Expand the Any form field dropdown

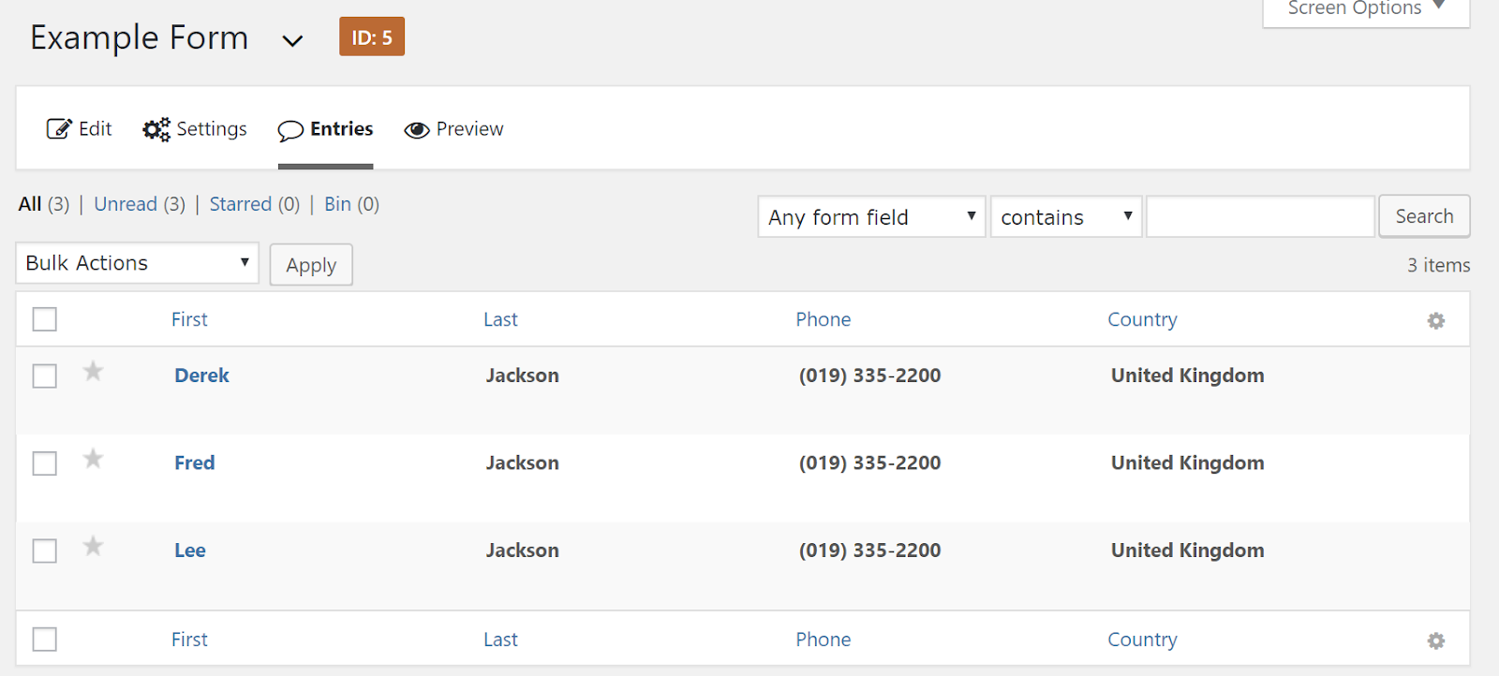pos(871,217)
